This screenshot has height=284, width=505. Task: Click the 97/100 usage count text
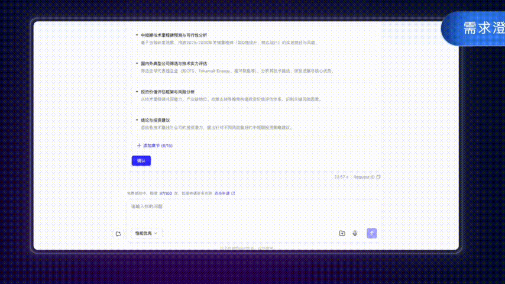click(166, 193)
